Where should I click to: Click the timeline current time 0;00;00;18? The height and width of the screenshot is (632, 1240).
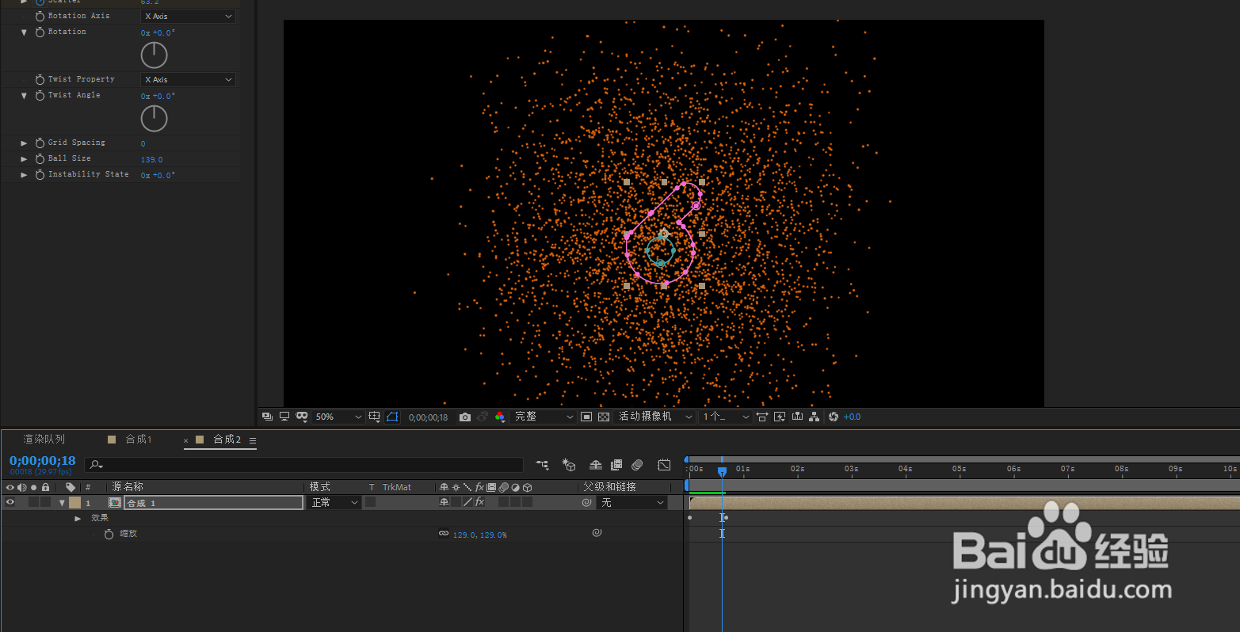43,461
